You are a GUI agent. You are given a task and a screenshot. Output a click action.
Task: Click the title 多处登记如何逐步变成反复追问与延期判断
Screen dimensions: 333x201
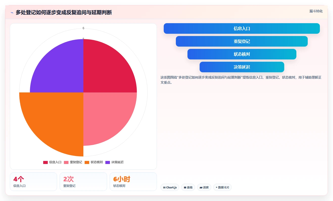point(64,13)
